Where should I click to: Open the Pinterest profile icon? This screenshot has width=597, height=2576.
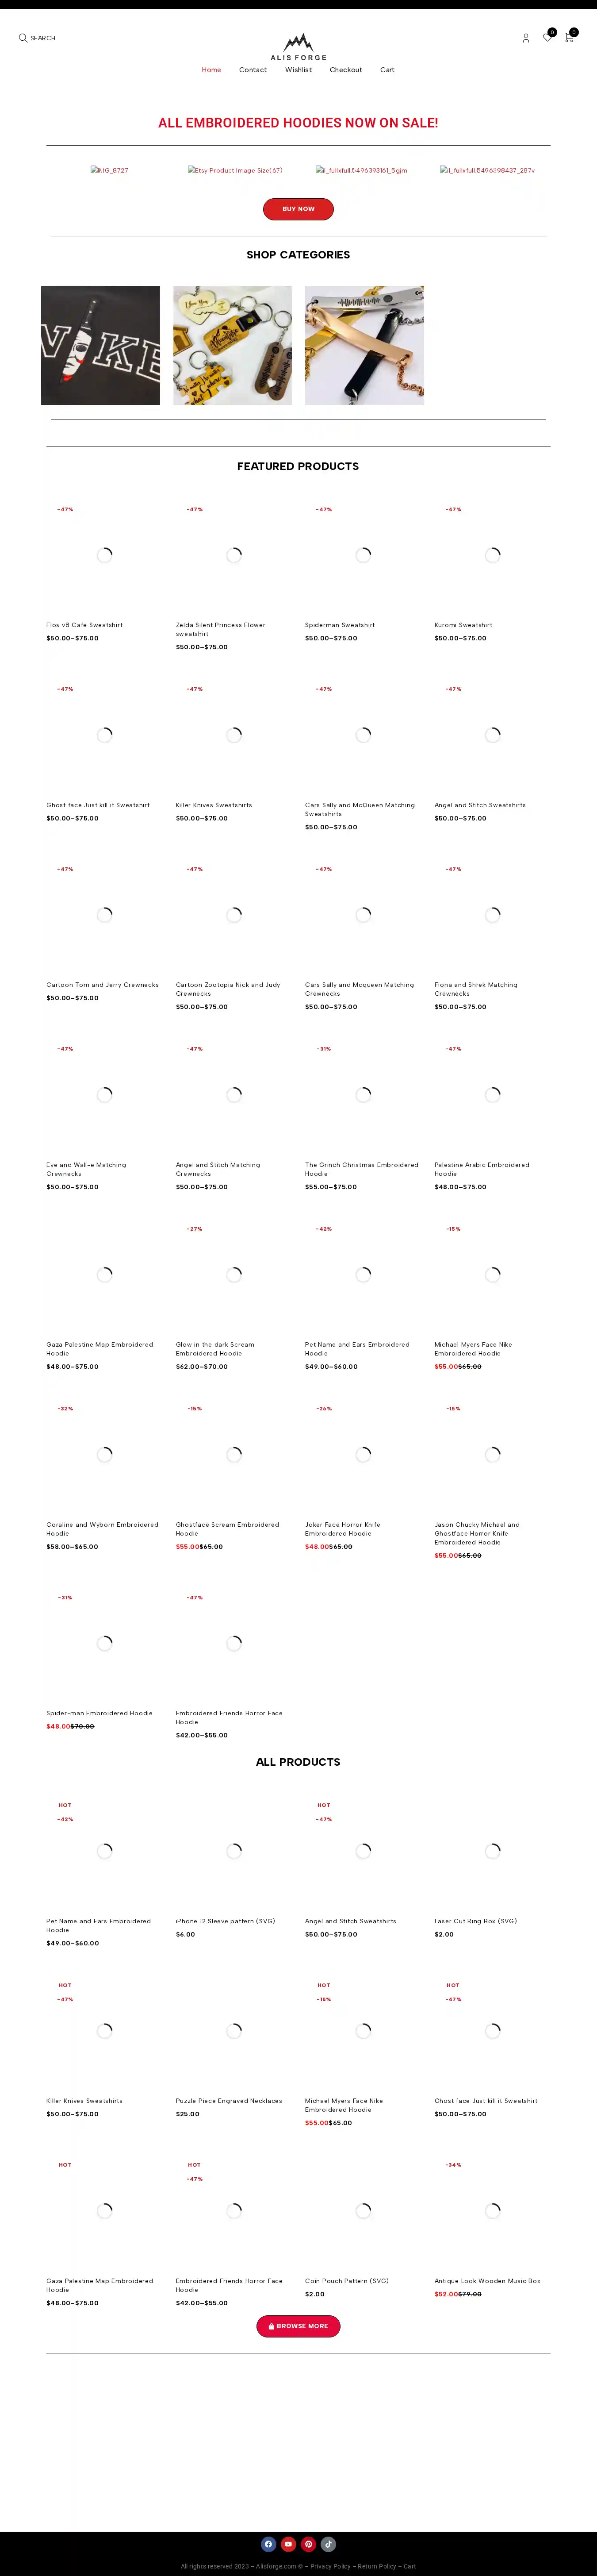coord(308,2543)
